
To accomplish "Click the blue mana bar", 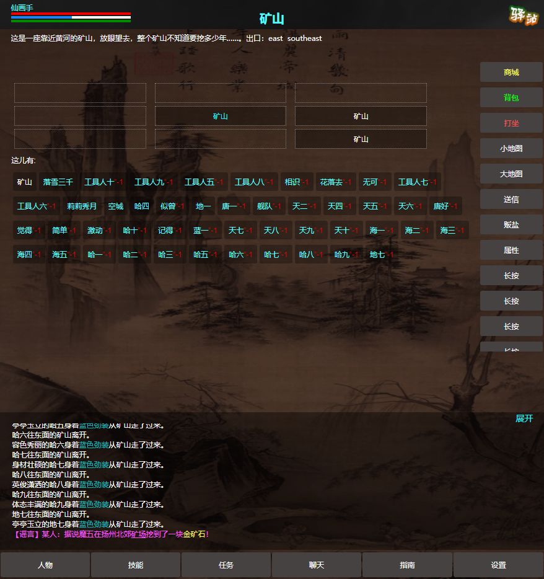I will [71, 17].
